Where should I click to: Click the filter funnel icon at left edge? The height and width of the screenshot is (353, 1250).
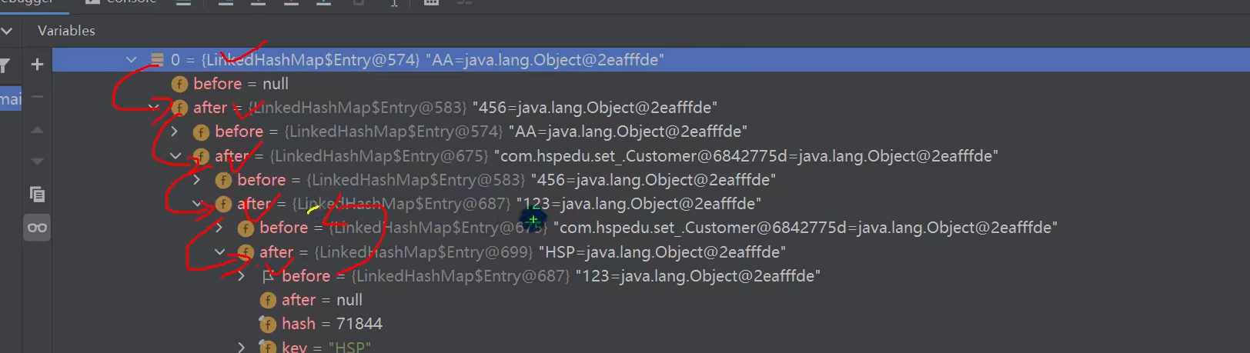(5, 66)
